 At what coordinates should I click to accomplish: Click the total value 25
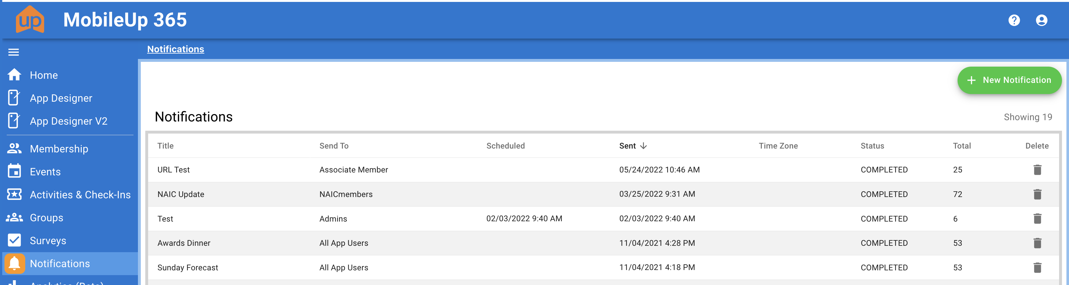(957, 170)
